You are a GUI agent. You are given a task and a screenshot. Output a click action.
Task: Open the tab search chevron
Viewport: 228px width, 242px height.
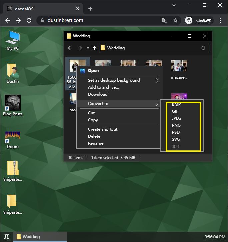click(174, 5)
